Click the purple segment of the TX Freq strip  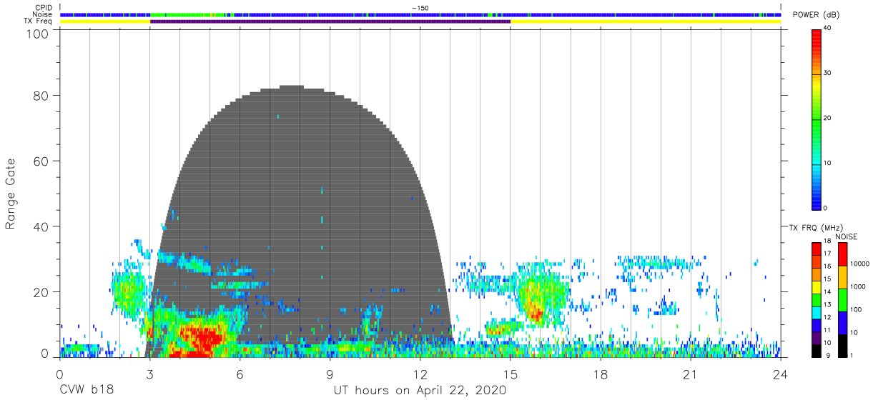tap(330, 21)
